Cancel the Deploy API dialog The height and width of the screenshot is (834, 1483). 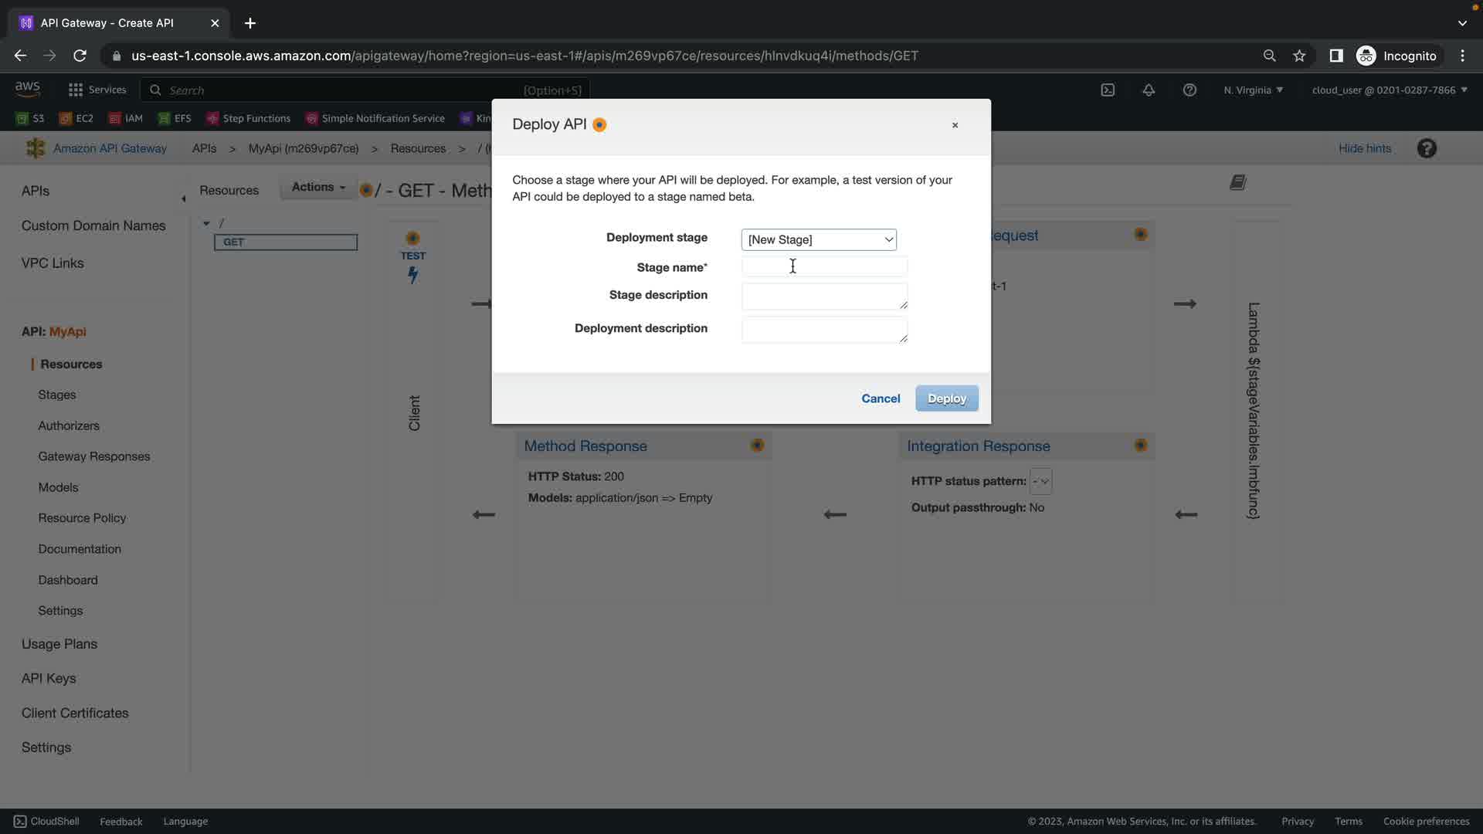coord(881,398)
